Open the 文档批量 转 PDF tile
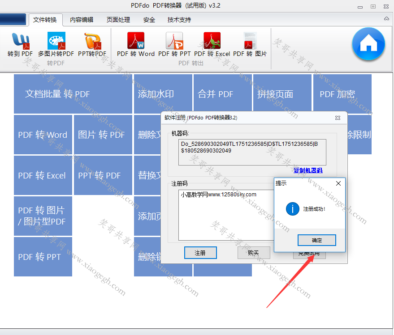 pos(73,94)
